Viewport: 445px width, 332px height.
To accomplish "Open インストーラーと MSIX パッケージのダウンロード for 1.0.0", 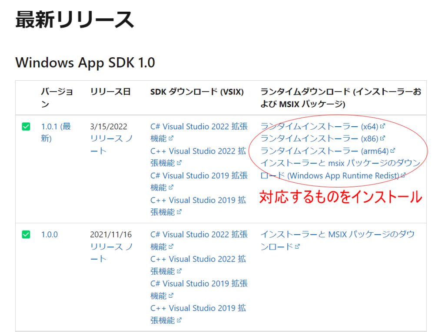I will point(337,240).
